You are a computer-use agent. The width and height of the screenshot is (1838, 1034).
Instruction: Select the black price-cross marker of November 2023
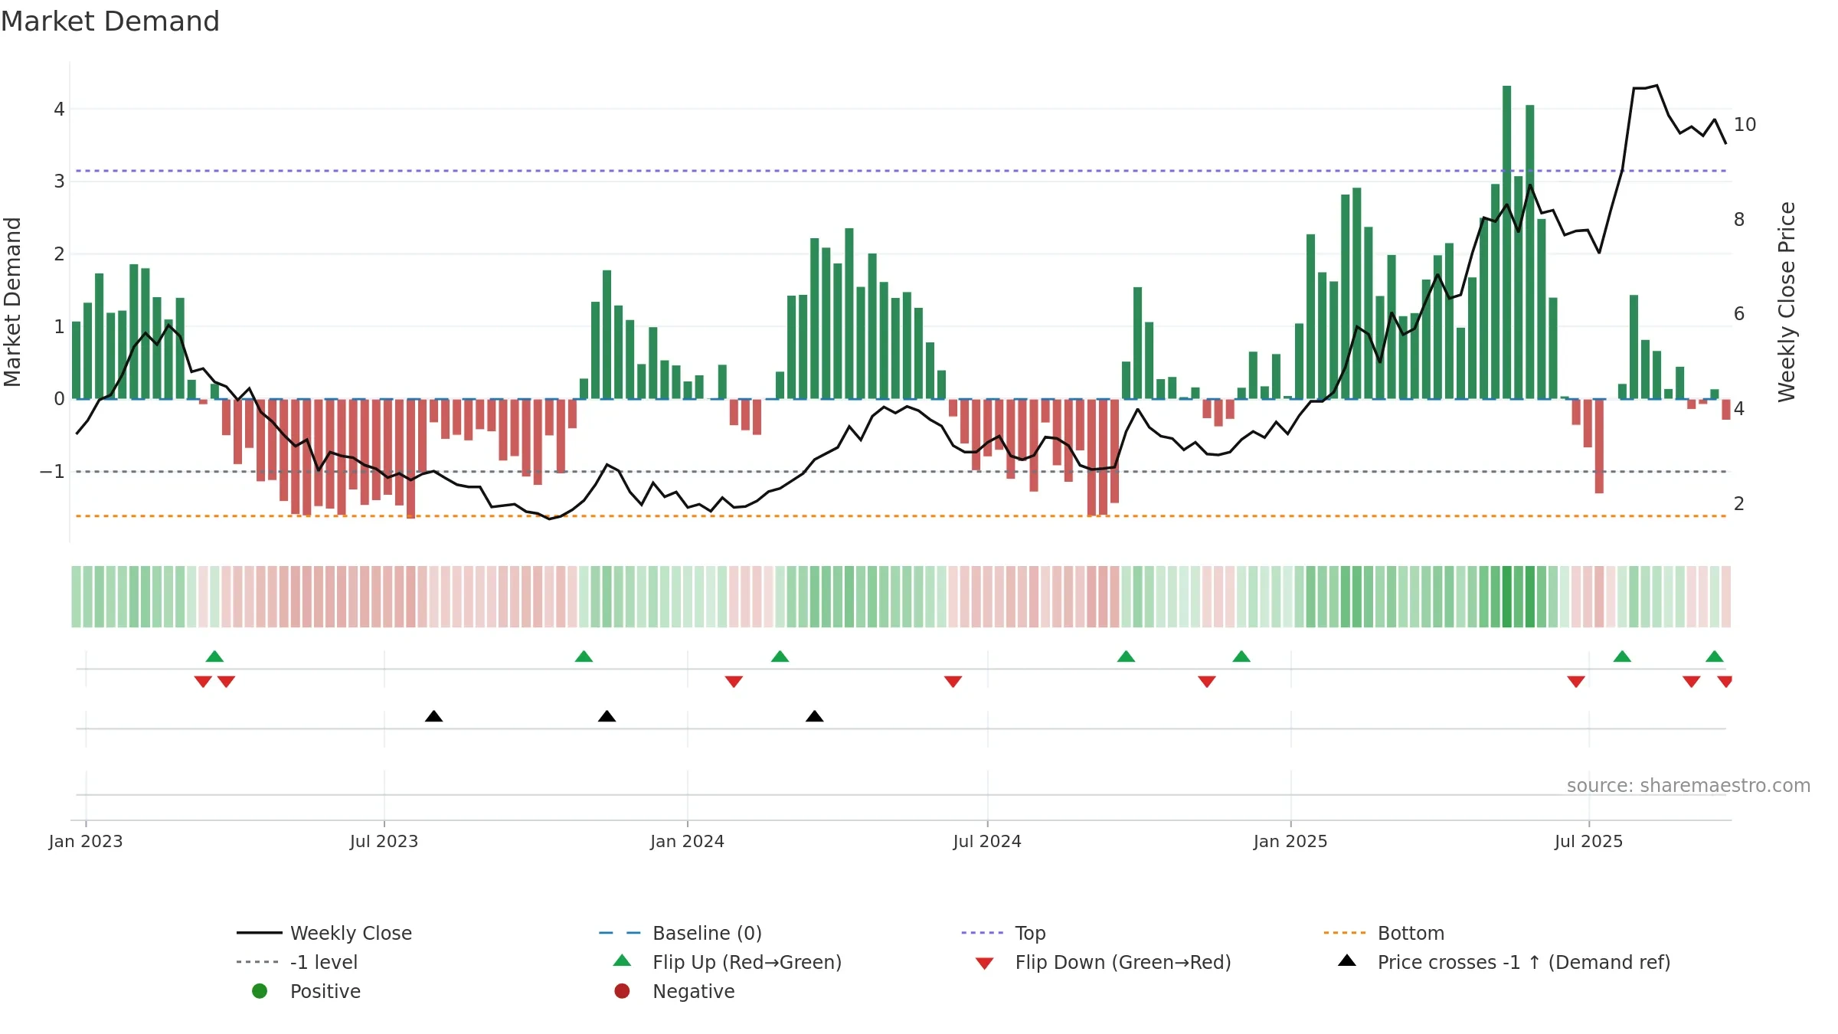607,716
